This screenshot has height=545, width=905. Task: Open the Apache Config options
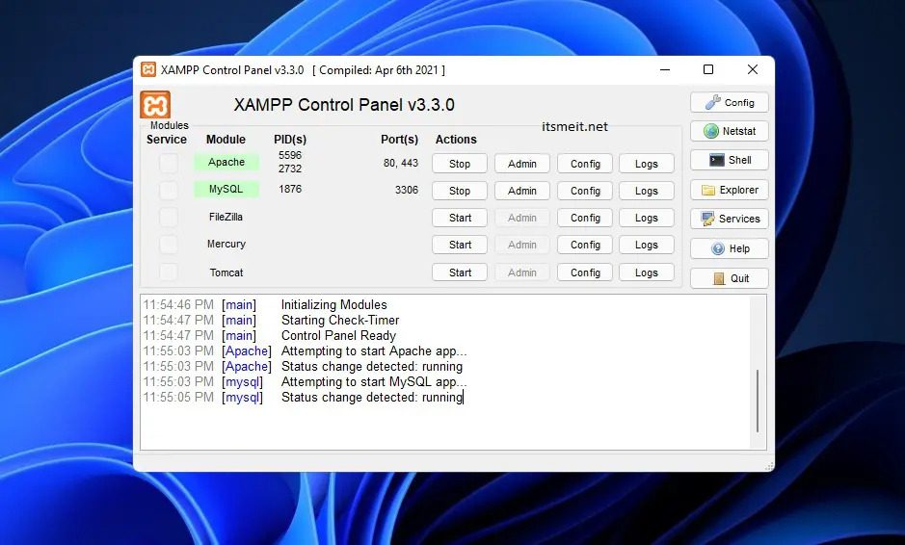point(585,164)
